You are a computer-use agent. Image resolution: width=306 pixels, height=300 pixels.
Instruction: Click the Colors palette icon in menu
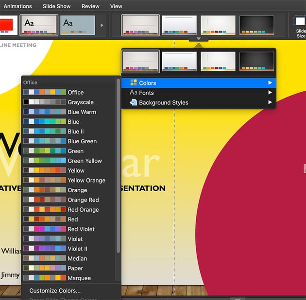pyautogui.click(x=134, y=83)
